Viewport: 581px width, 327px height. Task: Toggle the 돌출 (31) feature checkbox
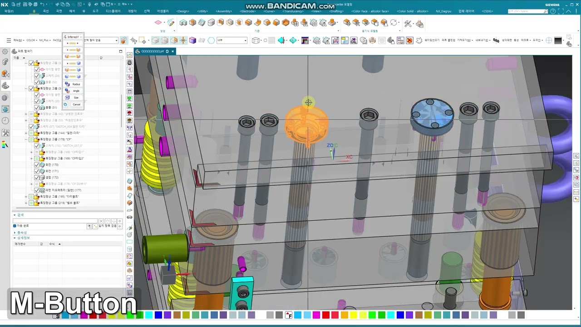tap(37, 108)
